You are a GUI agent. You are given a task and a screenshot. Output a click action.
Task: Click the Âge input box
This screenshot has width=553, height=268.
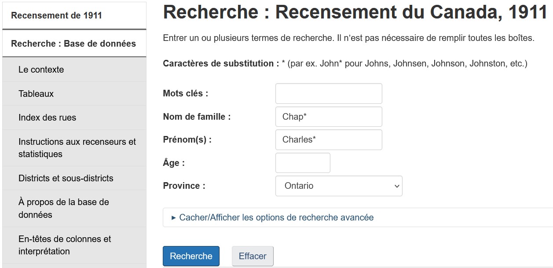tap(302, 163)
